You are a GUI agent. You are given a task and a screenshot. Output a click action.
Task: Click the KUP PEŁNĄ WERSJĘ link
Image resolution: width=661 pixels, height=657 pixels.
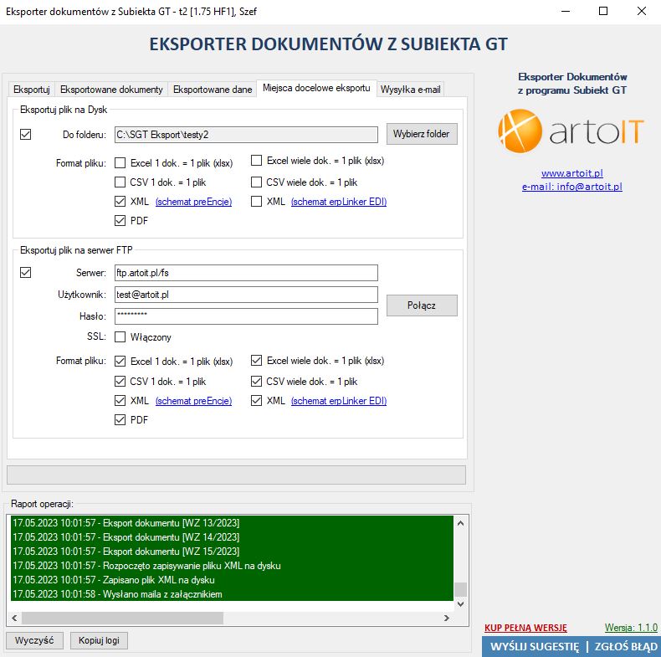pos(525,628)
